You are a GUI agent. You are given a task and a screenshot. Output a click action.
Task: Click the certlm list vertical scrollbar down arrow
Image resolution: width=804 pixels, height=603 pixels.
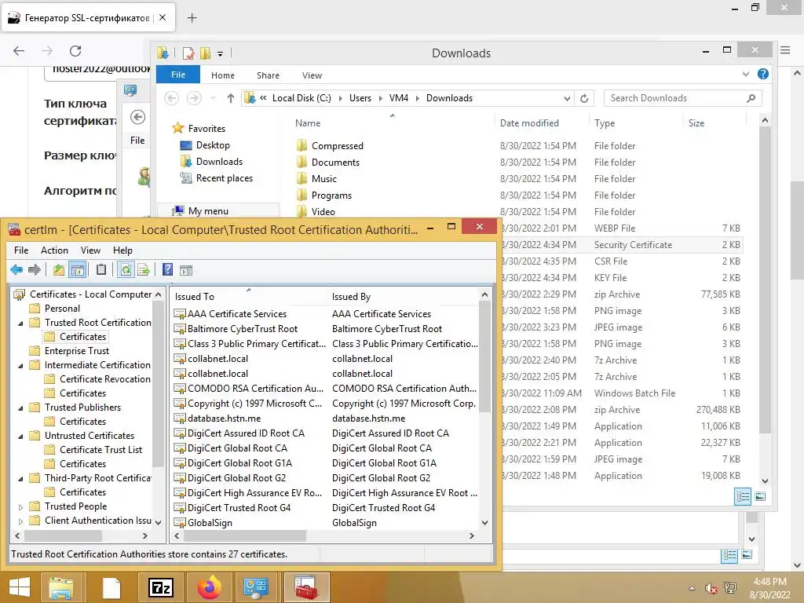click(x=484, y=522)
